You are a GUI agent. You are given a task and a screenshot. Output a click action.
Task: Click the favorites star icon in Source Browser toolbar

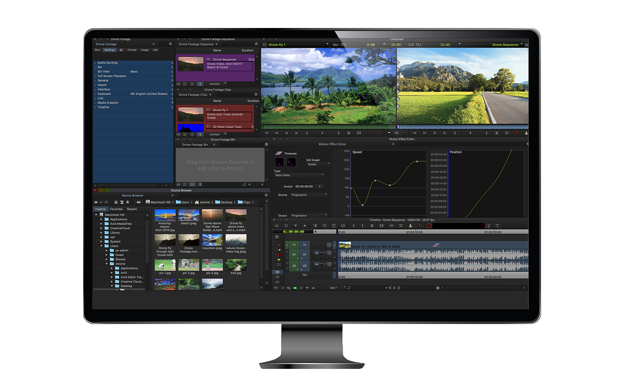(x=127, y=202)
